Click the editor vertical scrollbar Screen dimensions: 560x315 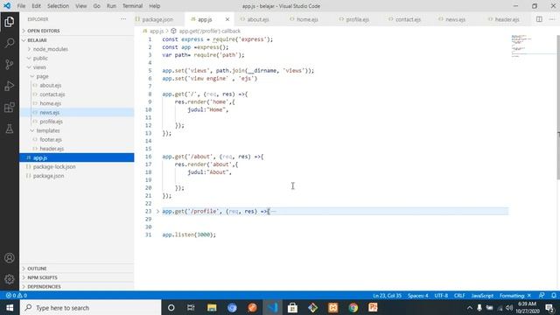pyautogui.click(x=558, y=107)
